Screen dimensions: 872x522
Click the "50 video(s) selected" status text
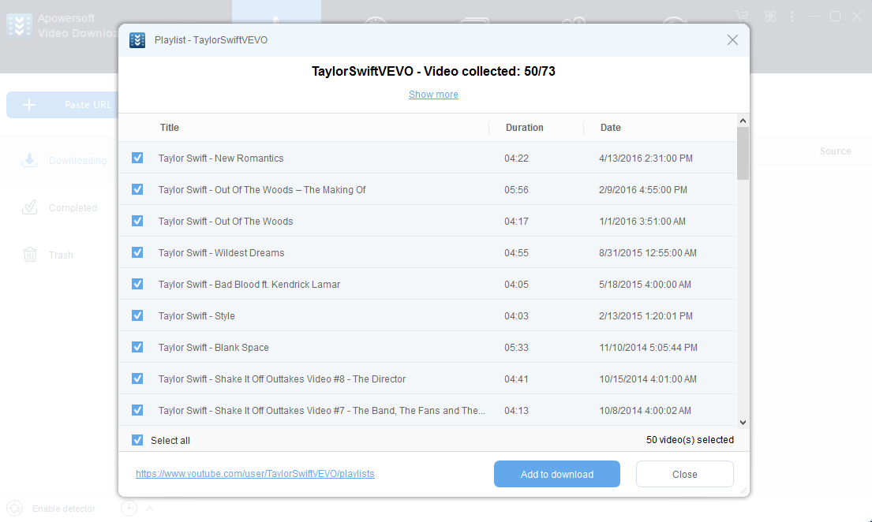coord(690,440)
